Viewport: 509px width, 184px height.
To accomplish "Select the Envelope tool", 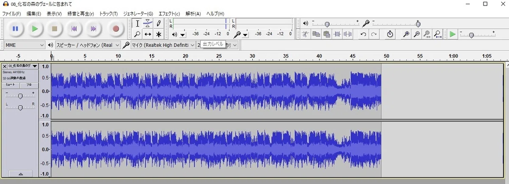I will click(148, 24).
